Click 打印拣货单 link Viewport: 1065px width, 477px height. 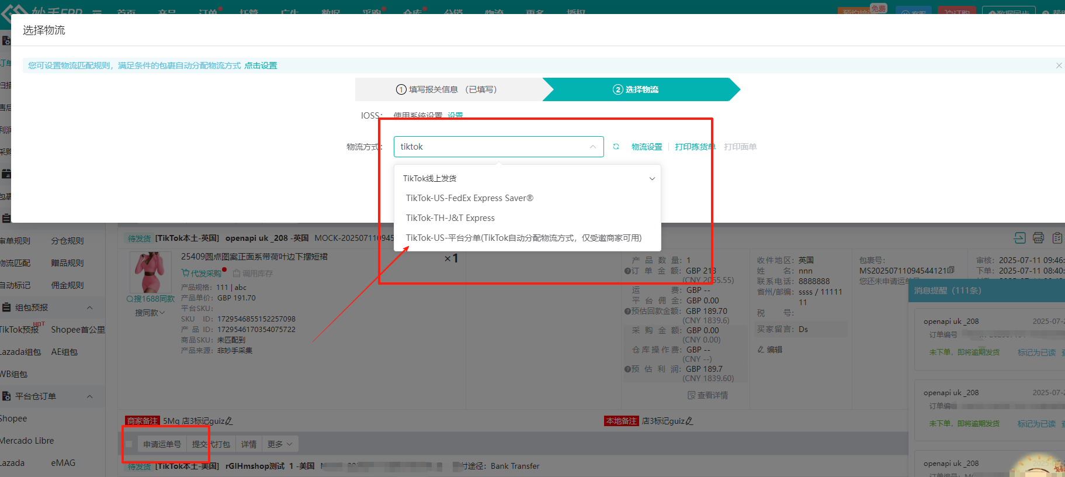(695, 147)
